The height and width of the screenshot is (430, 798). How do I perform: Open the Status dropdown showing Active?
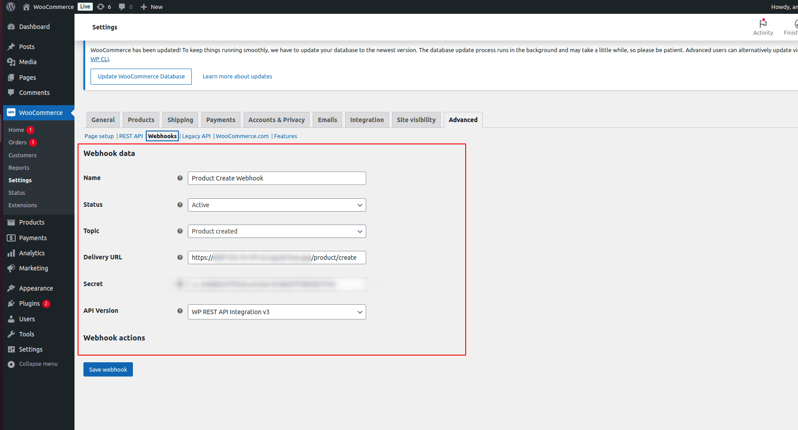(277, 205)
